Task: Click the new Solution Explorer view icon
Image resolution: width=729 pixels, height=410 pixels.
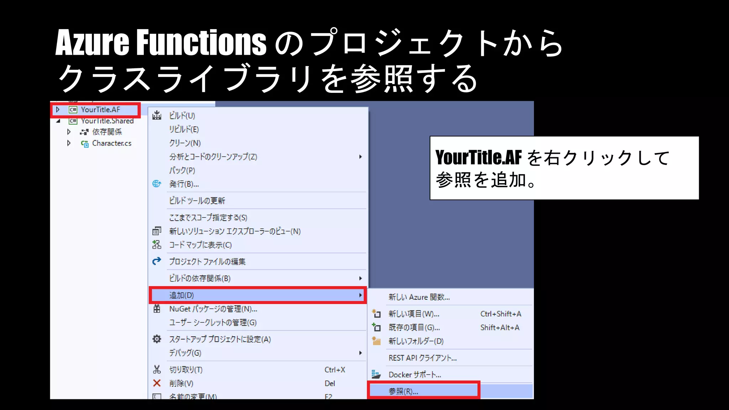Action: [157, 231]
